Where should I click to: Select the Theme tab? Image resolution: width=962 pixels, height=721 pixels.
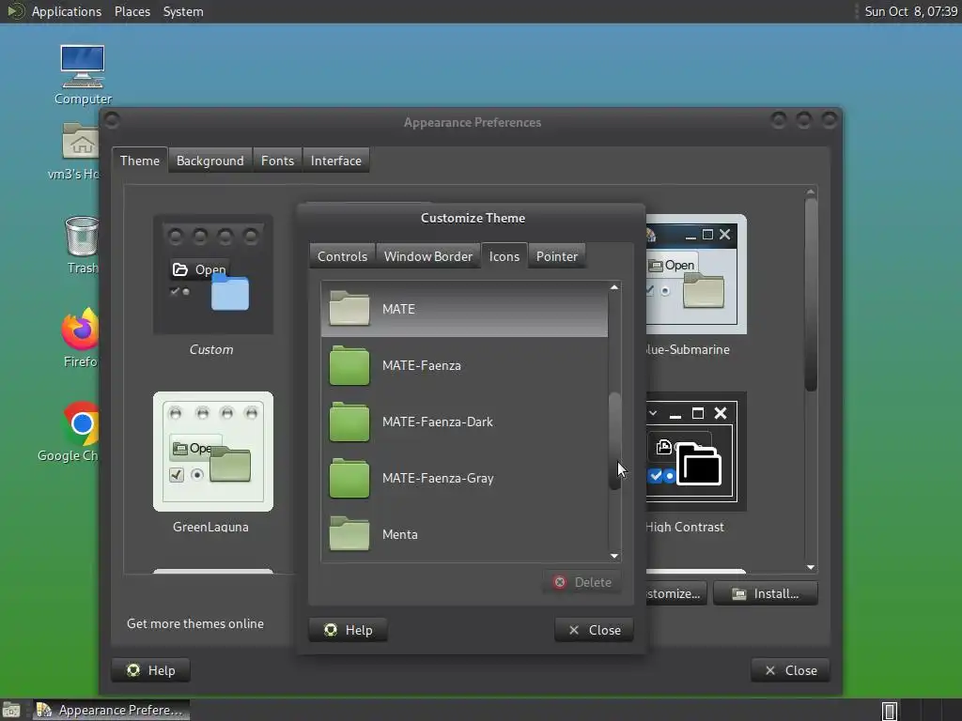click(140, 161)
